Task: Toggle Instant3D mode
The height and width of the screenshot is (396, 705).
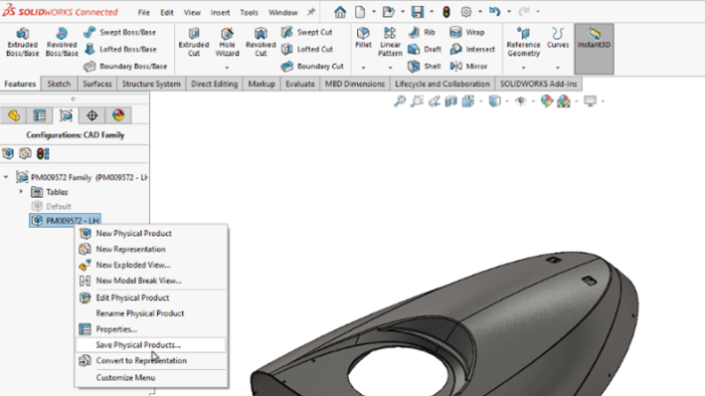Action: click(x=594, y=49)
